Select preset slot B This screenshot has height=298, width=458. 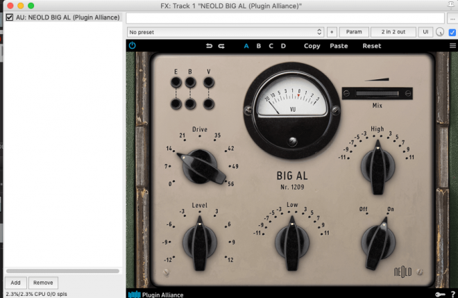pos(259,46)
